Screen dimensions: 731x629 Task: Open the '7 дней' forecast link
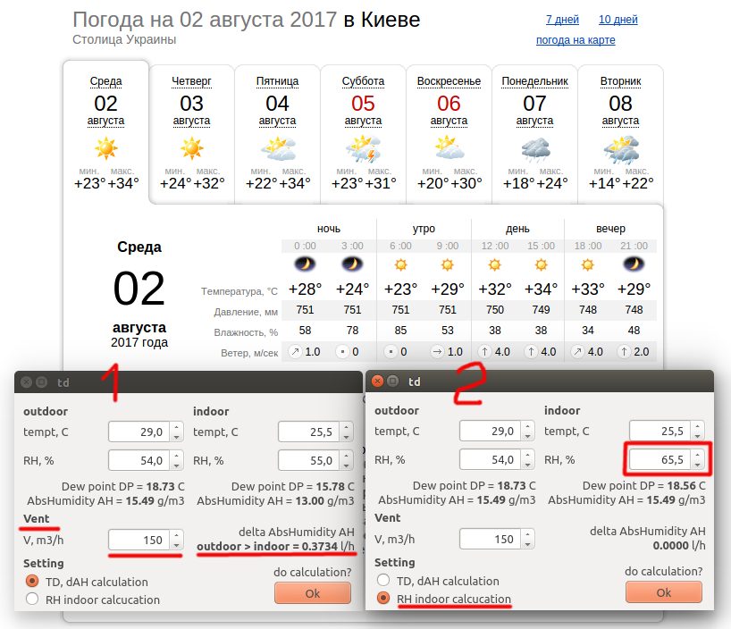pyautogui.click(x=562, y=20)
